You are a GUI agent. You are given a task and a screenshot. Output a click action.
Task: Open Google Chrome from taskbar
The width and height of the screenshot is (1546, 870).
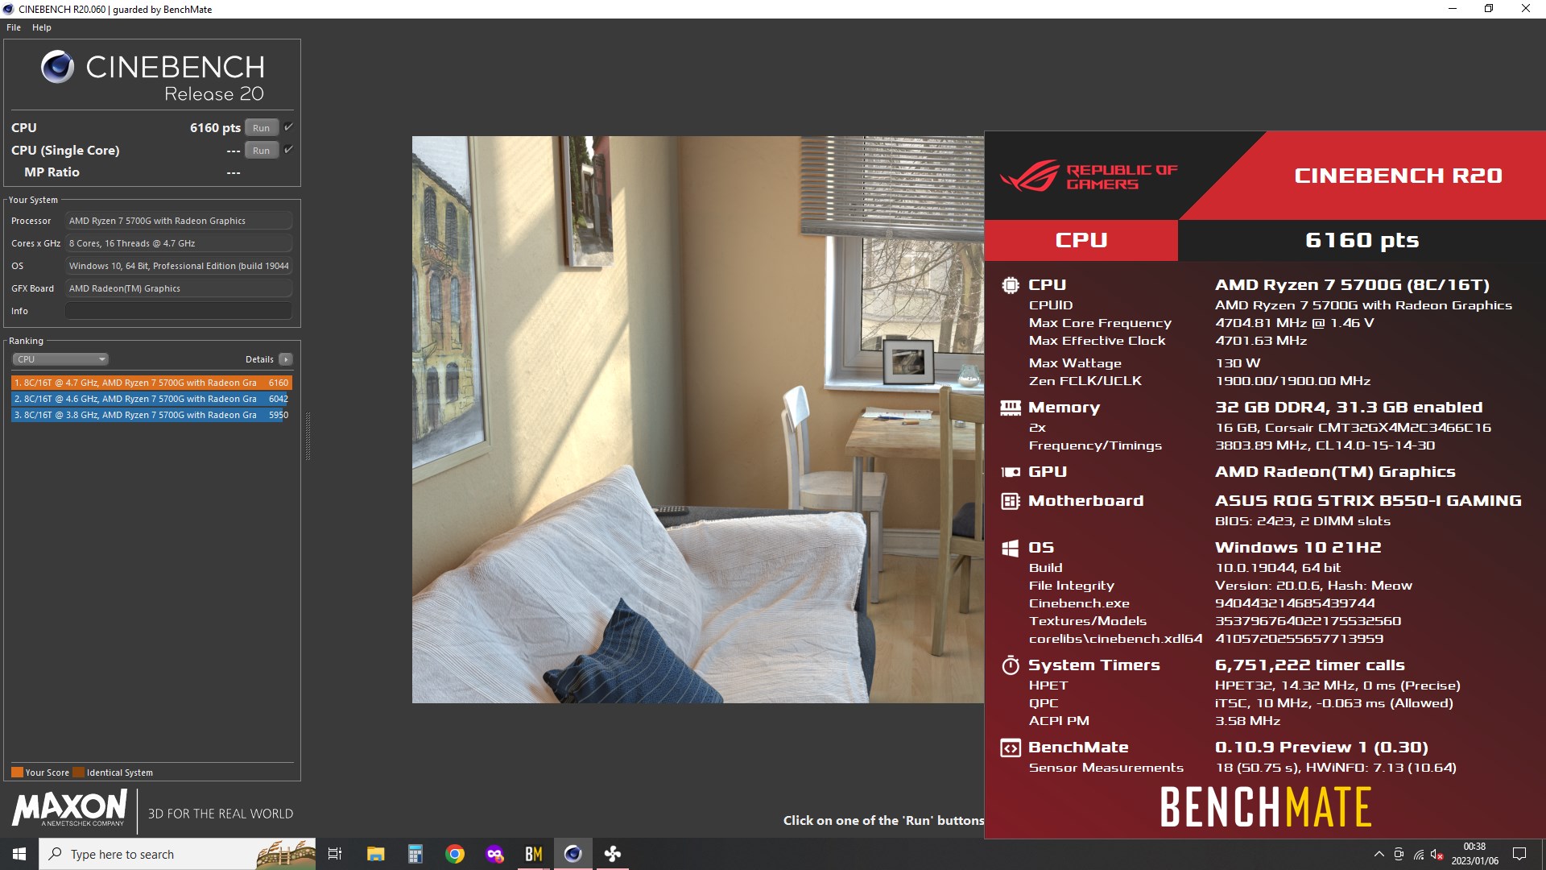click(x=455, y=854)
